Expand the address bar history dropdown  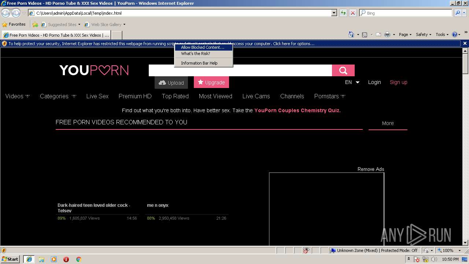coord(334,13)
